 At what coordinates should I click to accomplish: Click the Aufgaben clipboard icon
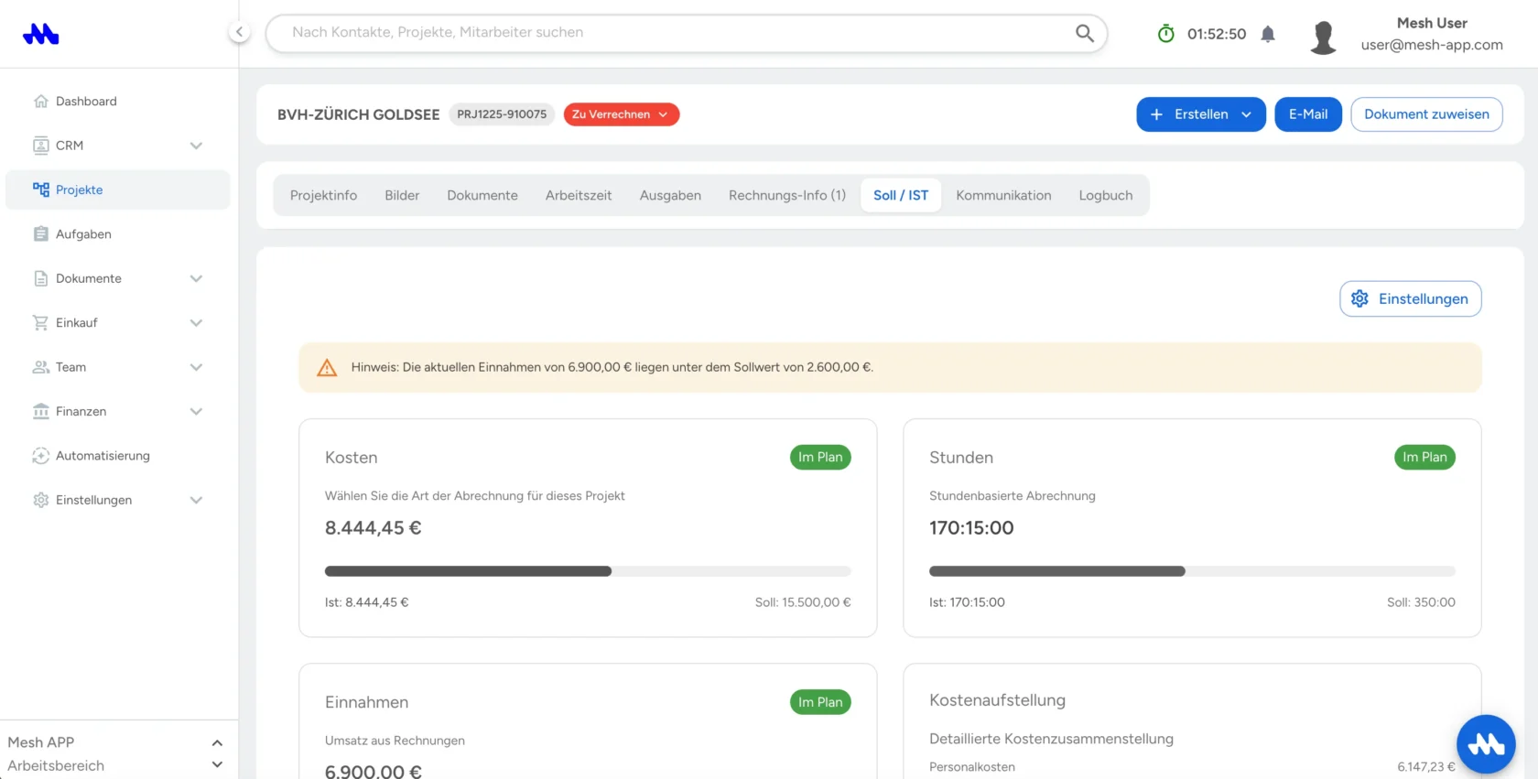(40, 234)
